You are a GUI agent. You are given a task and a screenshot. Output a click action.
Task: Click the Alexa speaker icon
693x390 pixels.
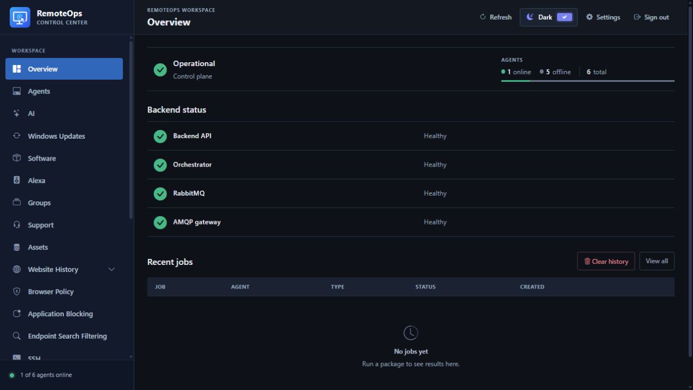pos(17,180)
